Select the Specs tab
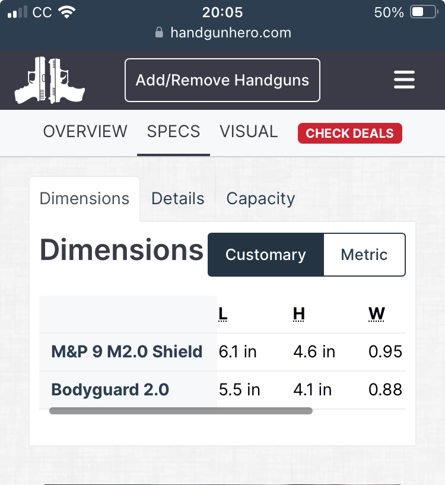Viewport: 445px width, 485px height. (173, 131)
